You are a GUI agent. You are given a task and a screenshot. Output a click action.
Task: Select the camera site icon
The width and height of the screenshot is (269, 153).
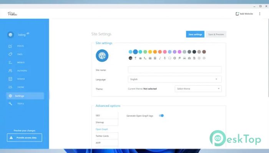click(189, 58)
